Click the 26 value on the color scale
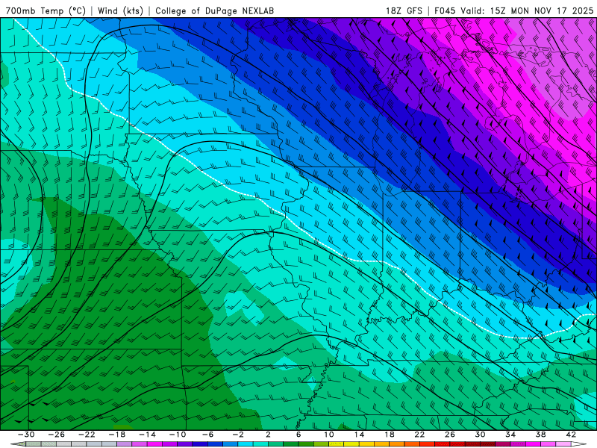The image size is (597, 448). pos(450,435)
